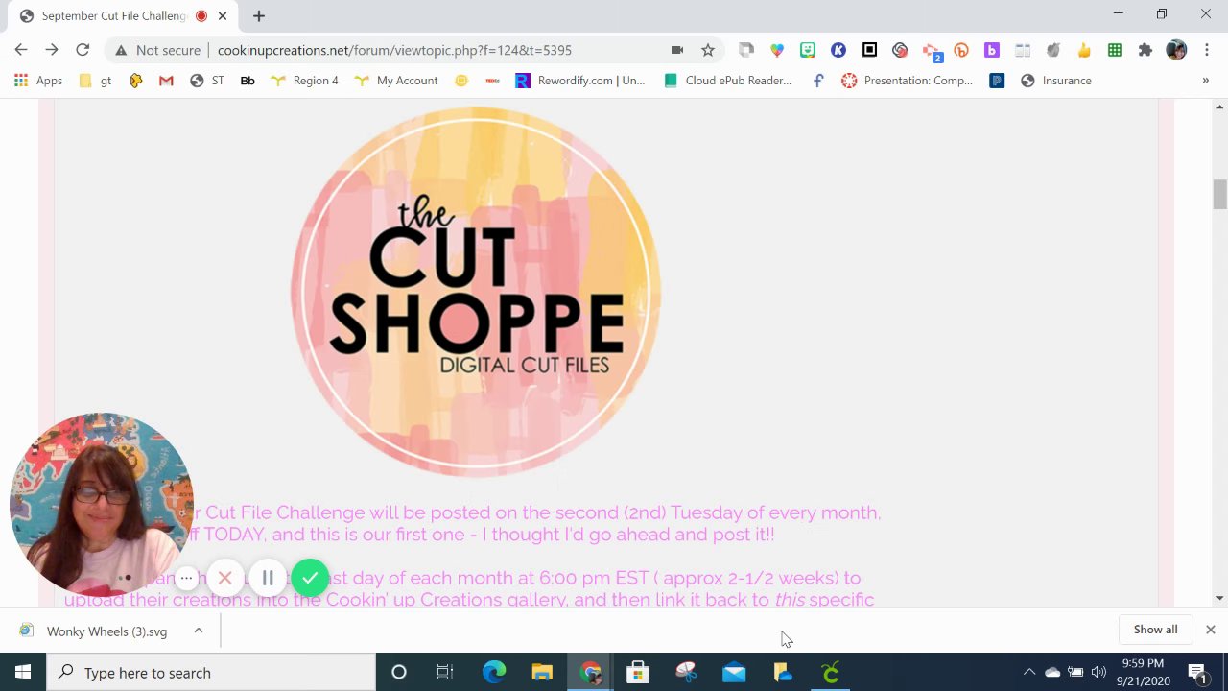This screenshot has width=1228, height=691.
Task: Pause the screen recording
Action: pos(268,578)
